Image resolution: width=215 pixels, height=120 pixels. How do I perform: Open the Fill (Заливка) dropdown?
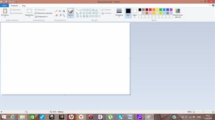pyautogui.click(x=107, y=13)
